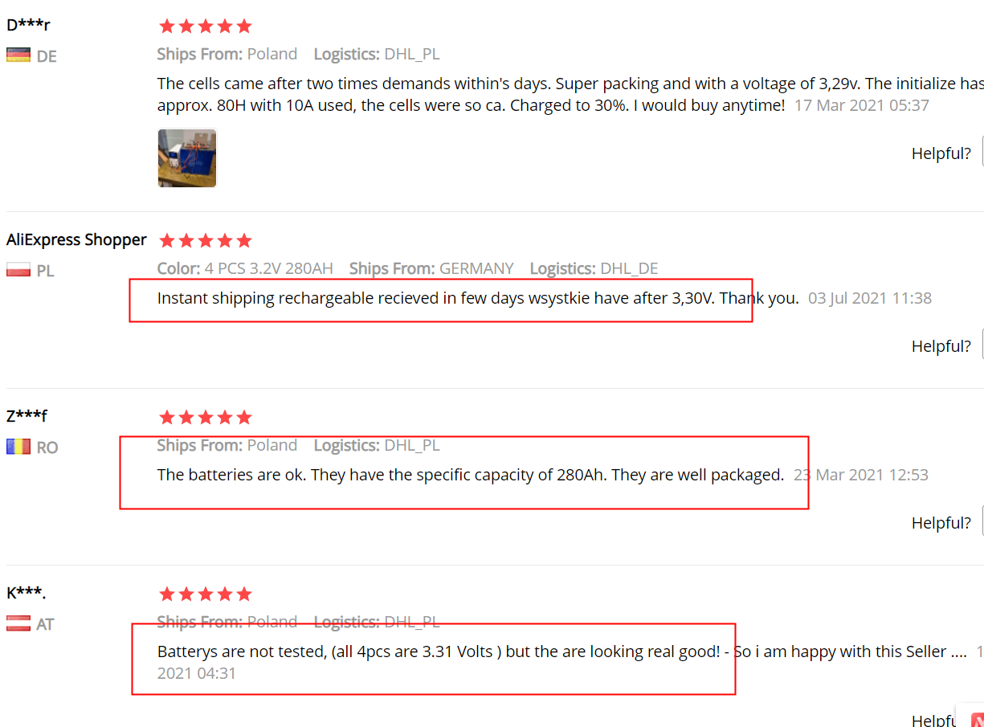Click the Romanian flag icon next to RO
The width and height of the screenshot is (984, 727).
18,447
